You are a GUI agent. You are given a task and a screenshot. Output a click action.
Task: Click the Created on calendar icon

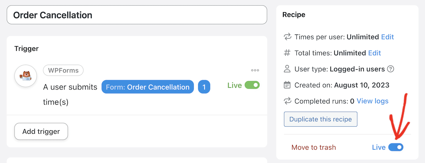coord(288,85)
